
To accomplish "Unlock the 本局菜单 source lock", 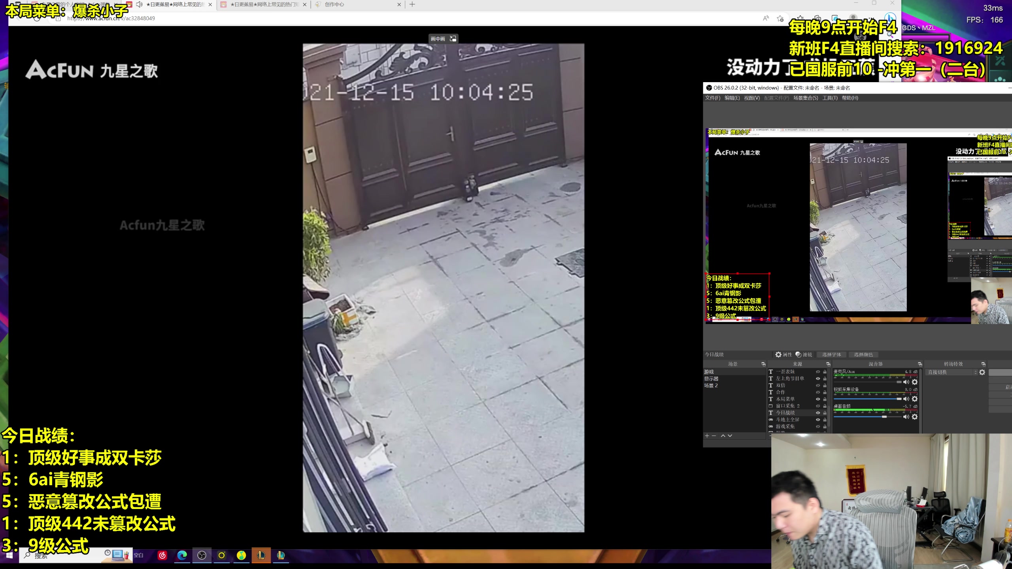I will [825, 399].
